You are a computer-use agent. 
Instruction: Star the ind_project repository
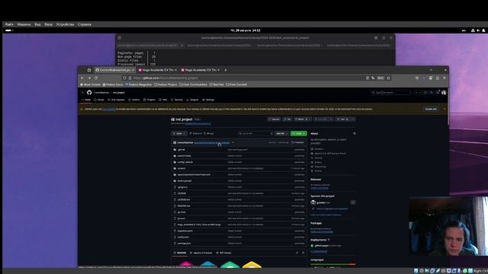point(342,119)
